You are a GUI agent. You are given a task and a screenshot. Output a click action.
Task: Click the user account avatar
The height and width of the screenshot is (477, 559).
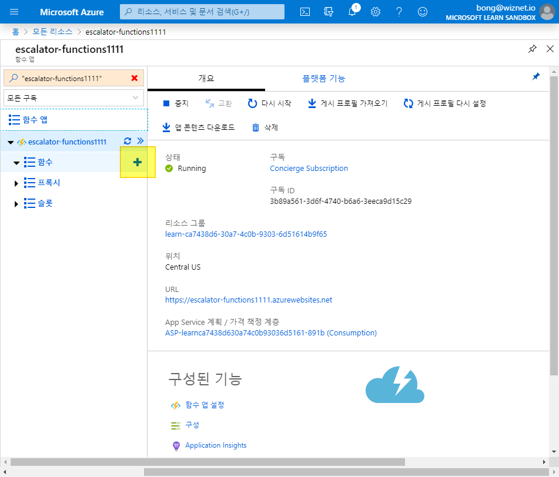click(547, 12)
